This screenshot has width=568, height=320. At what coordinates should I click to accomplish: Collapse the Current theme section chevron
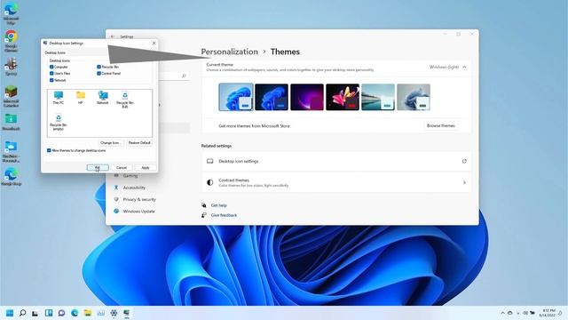464,68
